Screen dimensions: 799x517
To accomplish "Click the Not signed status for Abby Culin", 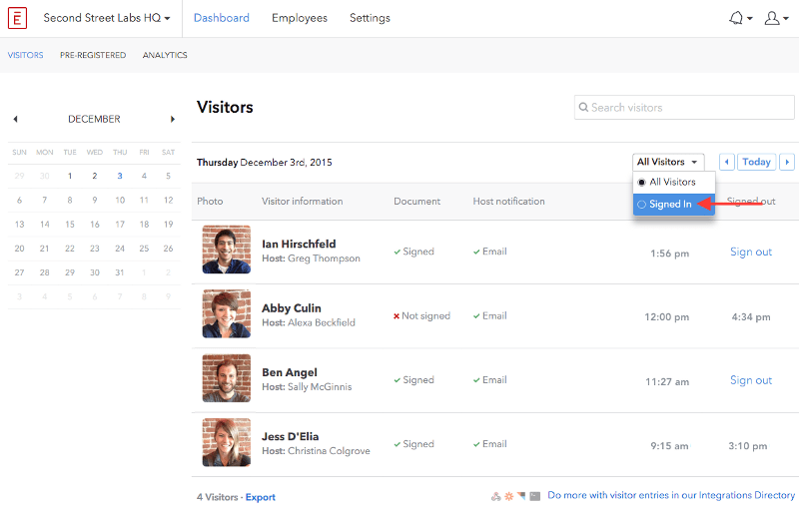I will (421, 315).
